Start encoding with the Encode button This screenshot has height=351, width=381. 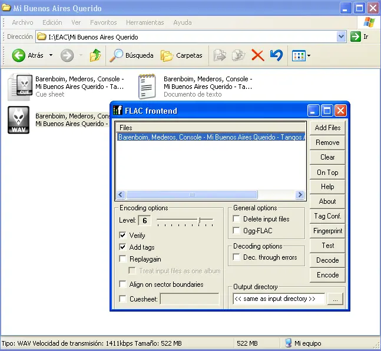327,275
